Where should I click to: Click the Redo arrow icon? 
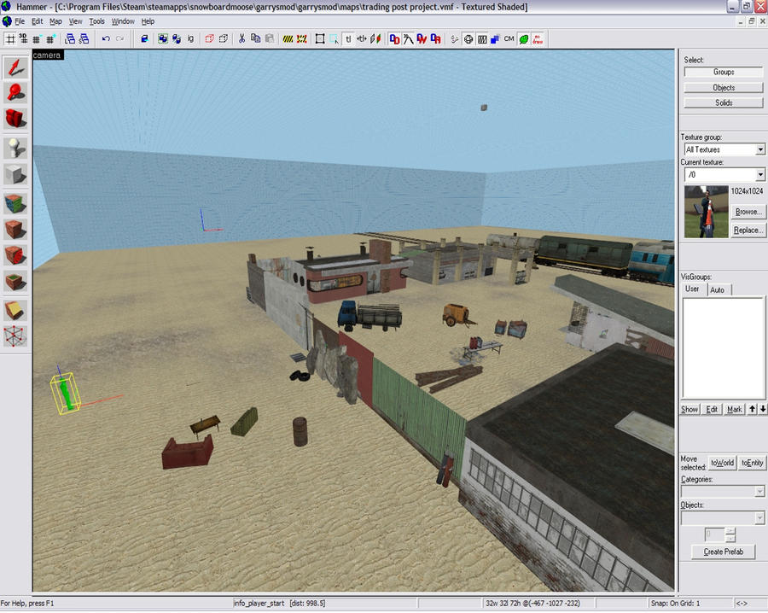[x=120, y=38]
